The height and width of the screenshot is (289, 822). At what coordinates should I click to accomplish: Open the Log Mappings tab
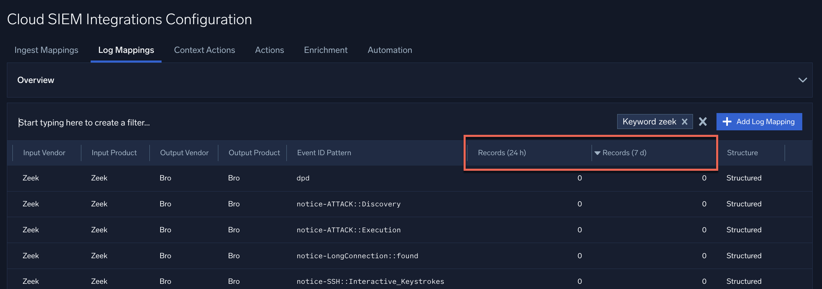pyautogui.click(x=126, y=50)
